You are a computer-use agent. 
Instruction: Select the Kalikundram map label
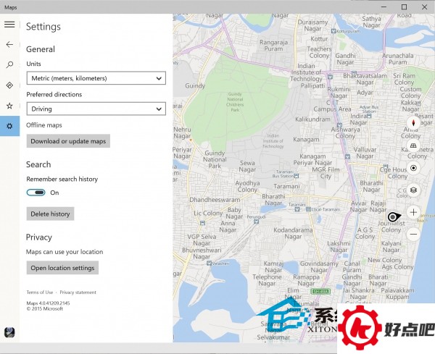pyautogui.click(x=312, y=119)
